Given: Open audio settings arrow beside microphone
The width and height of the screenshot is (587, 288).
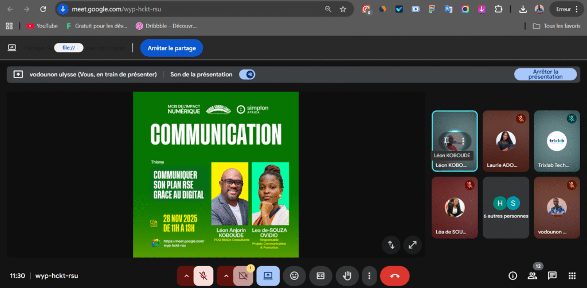Looking at the screenshot, I should pos(186,276).
